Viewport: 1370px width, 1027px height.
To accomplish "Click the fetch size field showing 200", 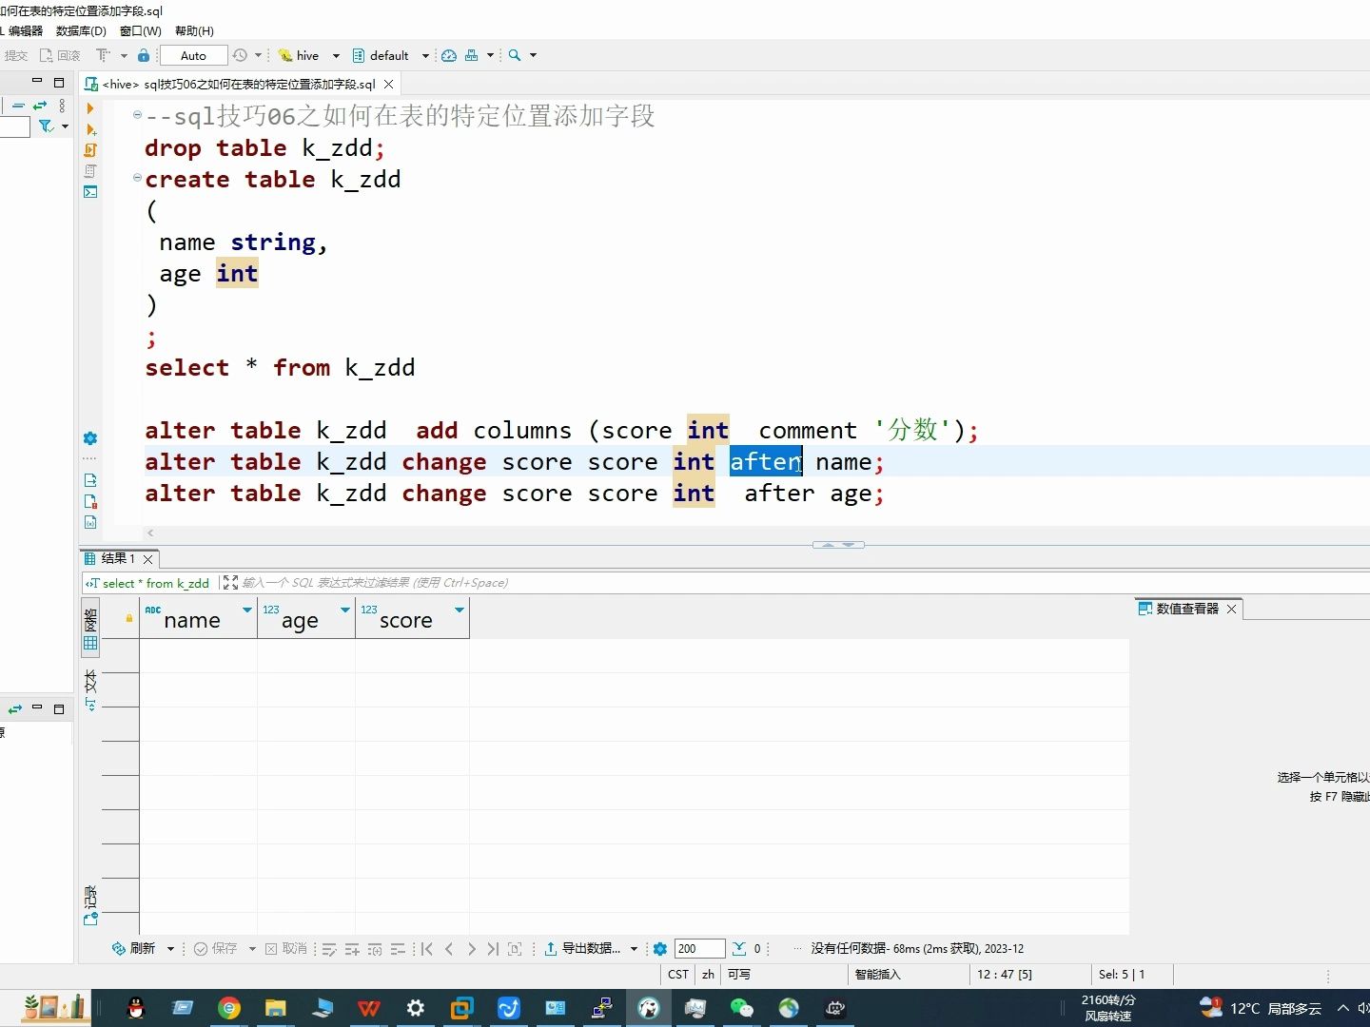I will pos(699,948).
